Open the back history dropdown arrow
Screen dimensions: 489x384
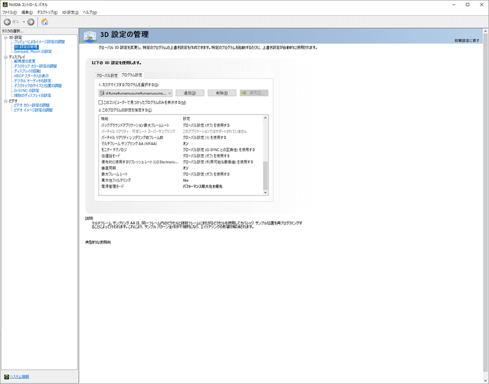pyautogui.click(x=24, y=22)
